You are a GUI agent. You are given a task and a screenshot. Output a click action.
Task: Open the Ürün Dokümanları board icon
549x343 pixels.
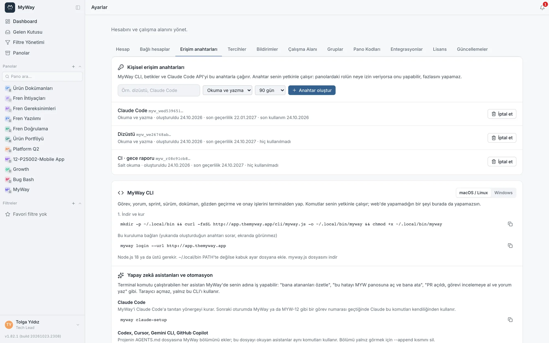[8, 88]
